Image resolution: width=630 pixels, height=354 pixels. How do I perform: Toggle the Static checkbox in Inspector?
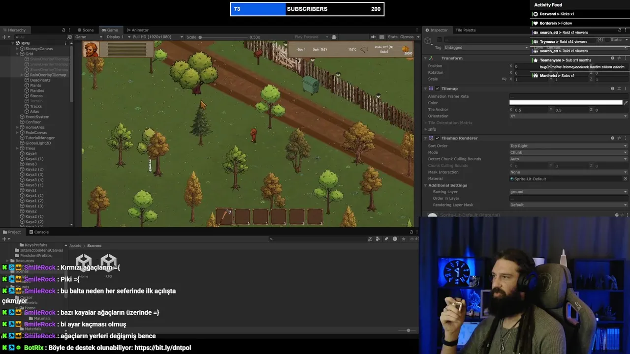pos(608,40)
